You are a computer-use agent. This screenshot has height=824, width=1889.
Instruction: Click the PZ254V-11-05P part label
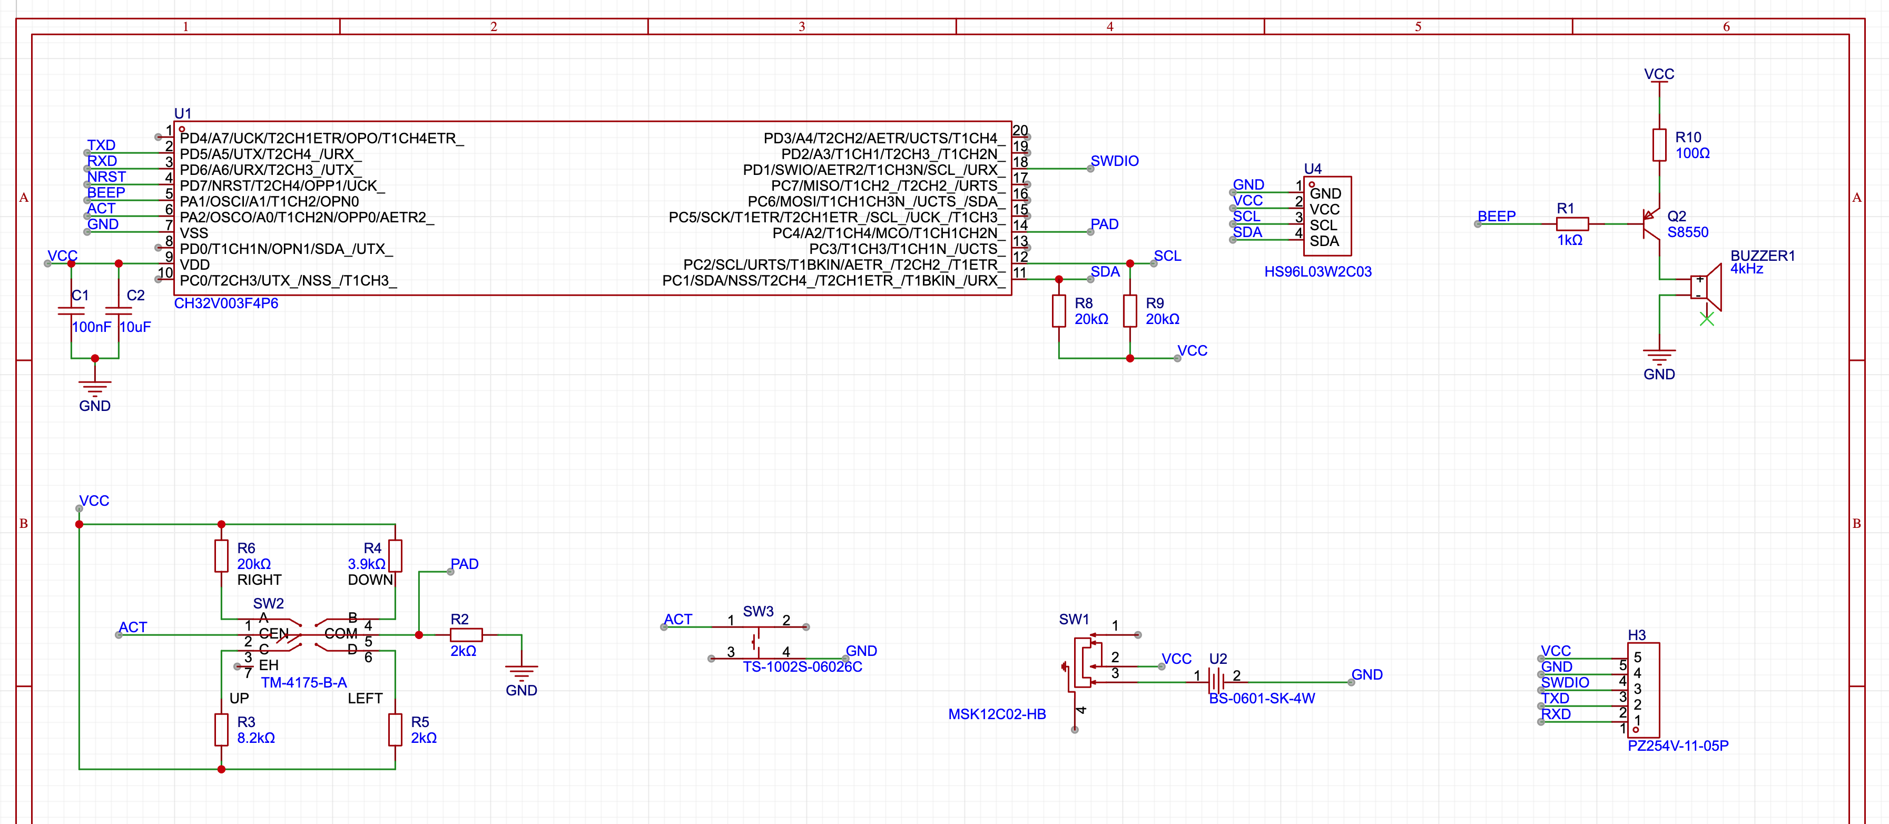pyautogui.click(x=1678, y=745)
